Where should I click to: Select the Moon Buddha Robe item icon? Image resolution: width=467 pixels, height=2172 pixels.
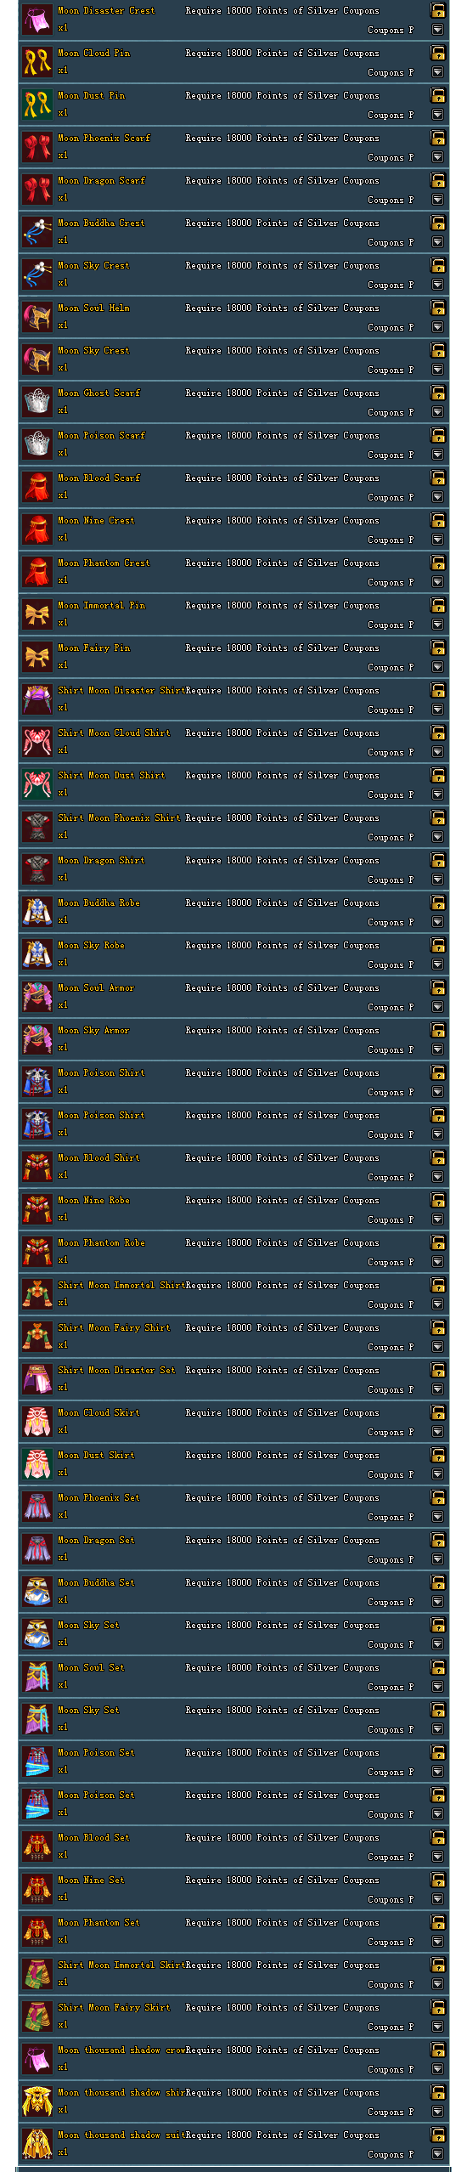[x=37, y=912]
